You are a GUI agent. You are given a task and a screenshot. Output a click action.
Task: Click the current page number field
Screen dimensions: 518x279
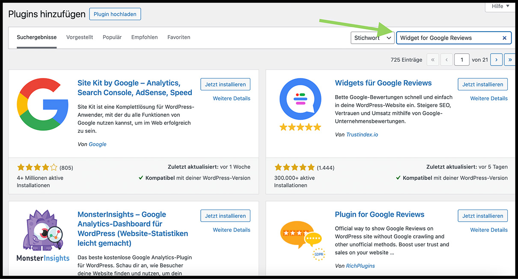click(x=461, y=60)
